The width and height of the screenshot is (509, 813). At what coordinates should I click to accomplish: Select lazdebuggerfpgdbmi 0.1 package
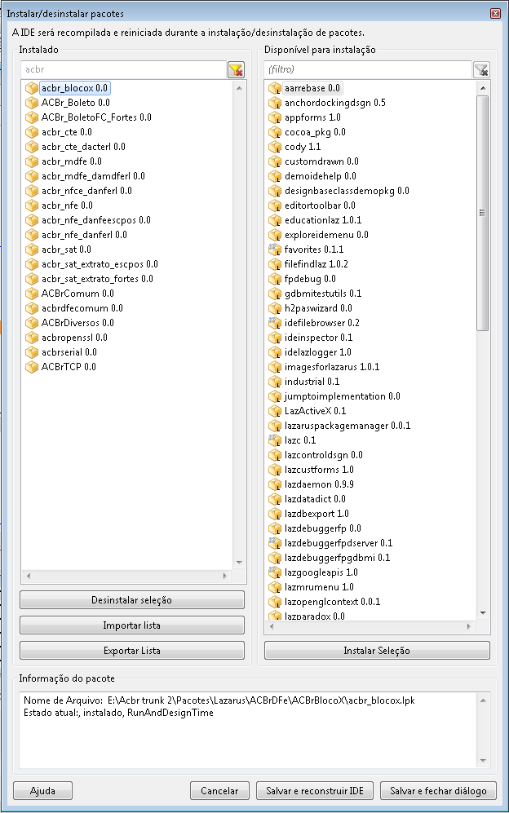coord(337,558)
